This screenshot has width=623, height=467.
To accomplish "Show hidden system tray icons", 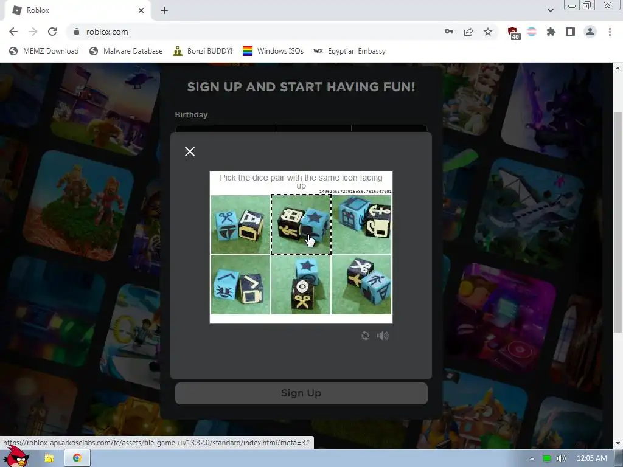I will (532, 458).
